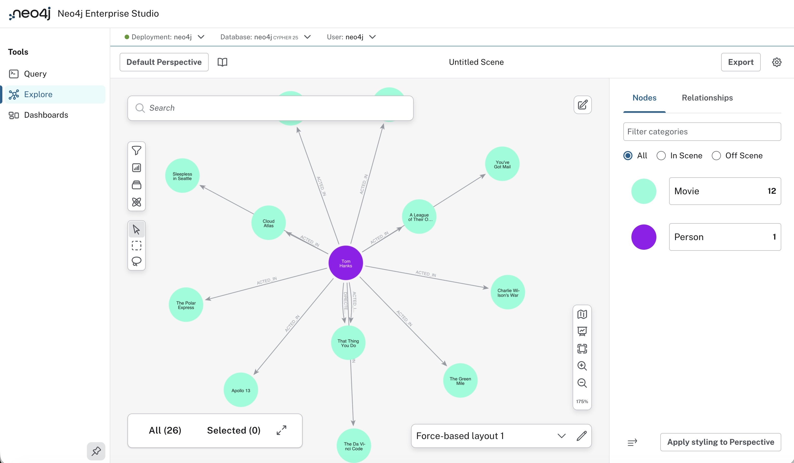This screenshot has height=463, width=794.
Task: Open the User: neo4j dropdown
Action: coord(351,37)
